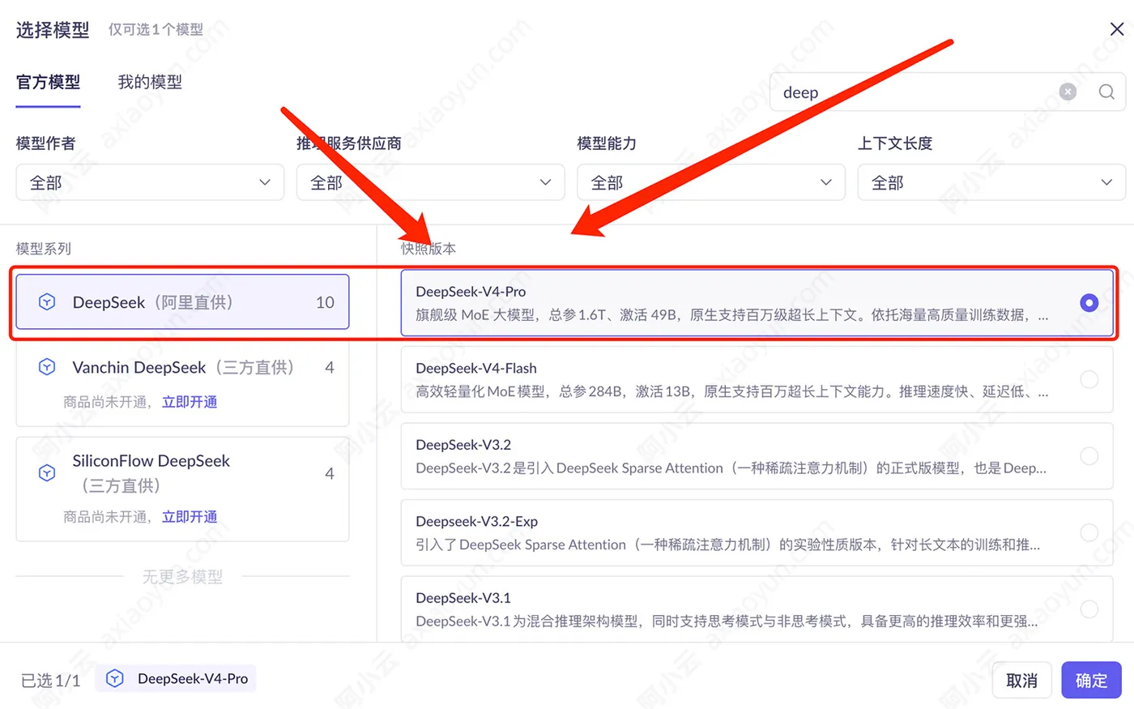Select the DeepSeek-V4-Pro radio button
Screen dimensions: 1134x709
pyautogui.click(x=1089, y=302)
